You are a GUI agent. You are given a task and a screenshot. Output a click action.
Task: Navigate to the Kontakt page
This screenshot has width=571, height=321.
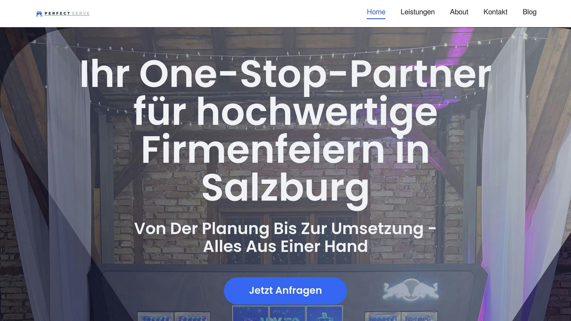coord(495,12)
